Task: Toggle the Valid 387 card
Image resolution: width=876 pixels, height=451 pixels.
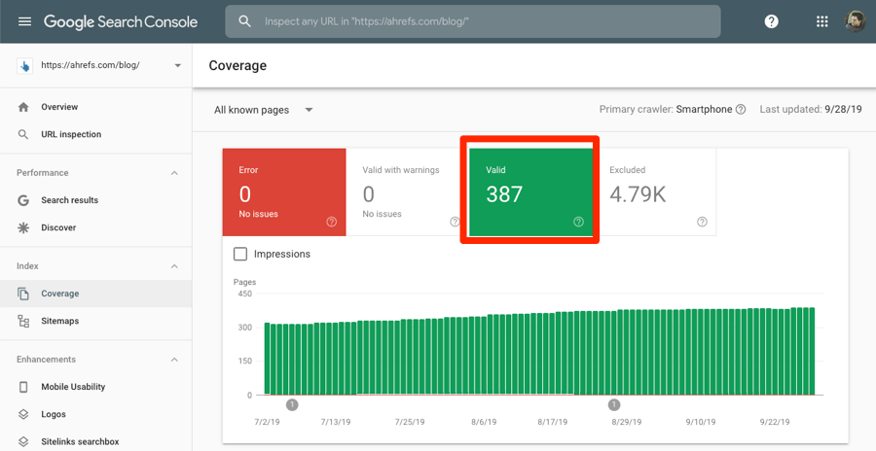Action: pos(530,192)
